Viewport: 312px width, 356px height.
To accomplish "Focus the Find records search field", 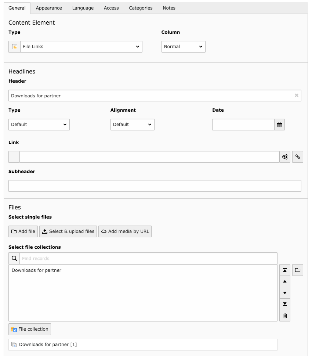I will point(148,259).
